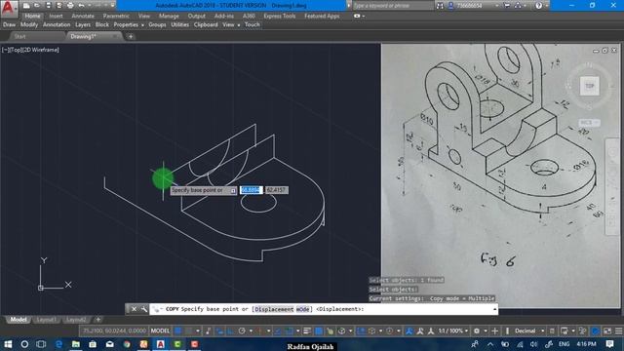Click the Save As icon in Quick Access
The image size is (624, 351).
[58, 6]
